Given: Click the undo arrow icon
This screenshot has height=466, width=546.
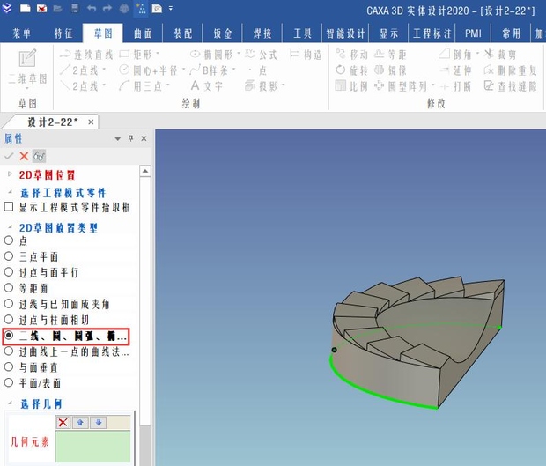Looking at the screenshot, I should 92,8.
